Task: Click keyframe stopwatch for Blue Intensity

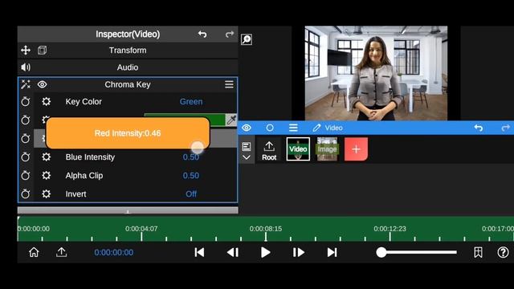Action: pyautogui.click(x=26, y=157)
